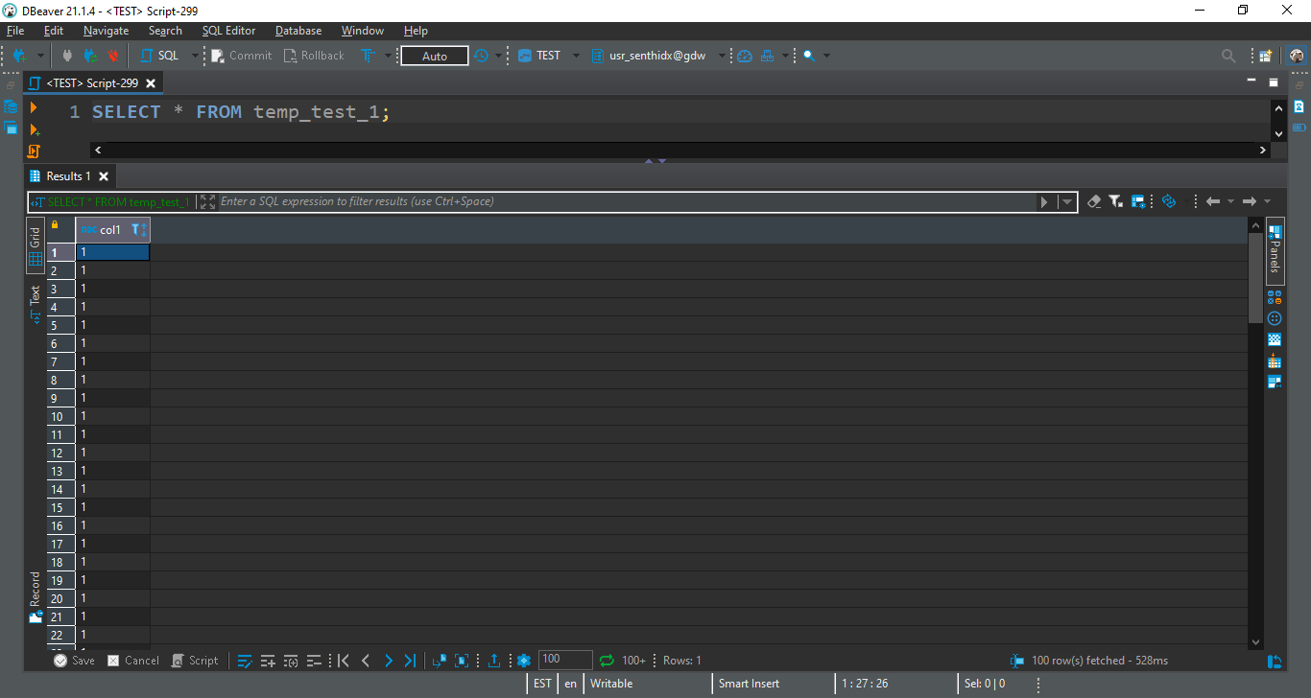Open the Navigate menu

point(106,31)
